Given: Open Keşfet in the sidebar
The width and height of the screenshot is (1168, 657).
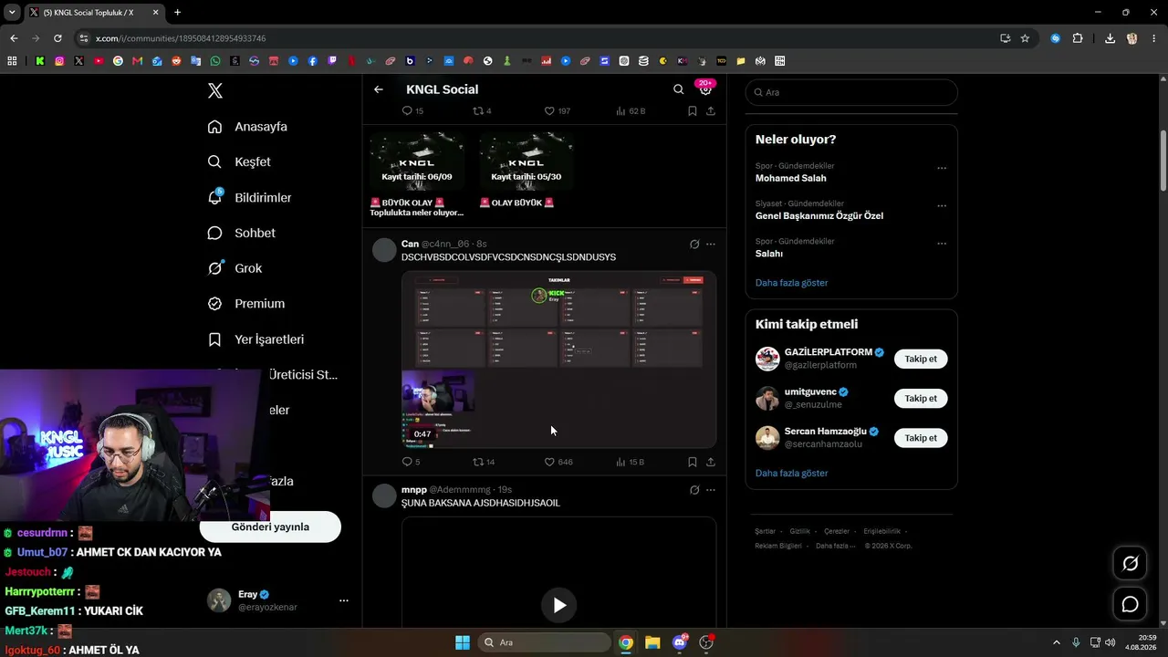Looking at the screenshot, I should tap(239, 162).
